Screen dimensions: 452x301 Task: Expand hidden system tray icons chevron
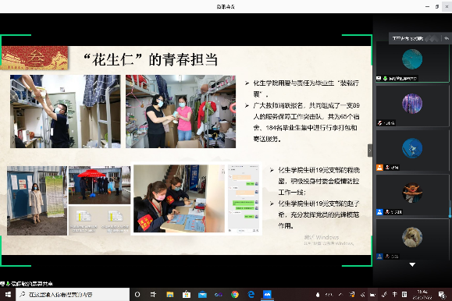pos(340,295)
